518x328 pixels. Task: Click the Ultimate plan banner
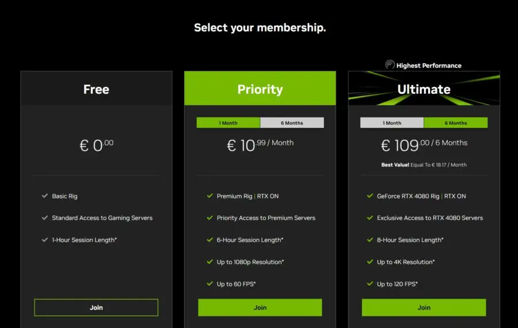424,89
